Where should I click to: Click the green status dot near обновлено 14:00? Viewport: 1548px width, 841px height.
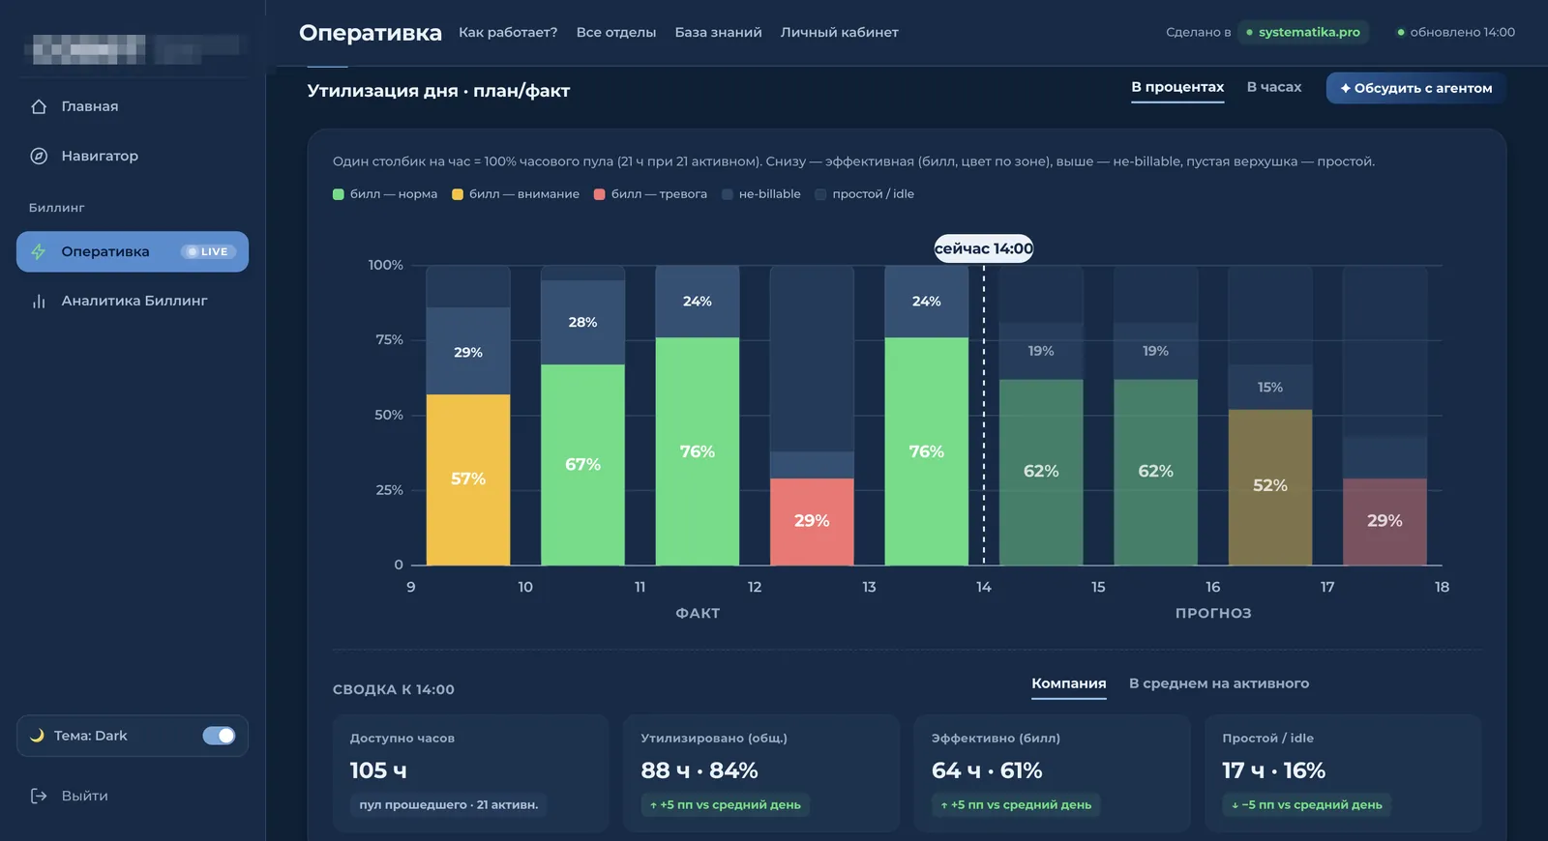tap(1400, 33)
